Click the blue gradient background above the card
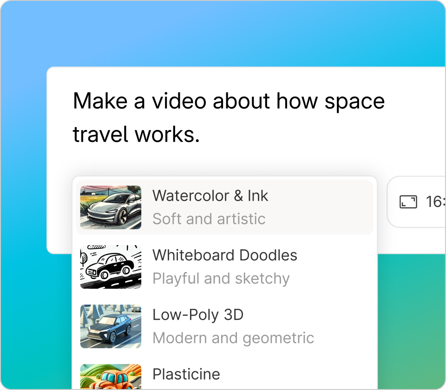 click(223, 32)
